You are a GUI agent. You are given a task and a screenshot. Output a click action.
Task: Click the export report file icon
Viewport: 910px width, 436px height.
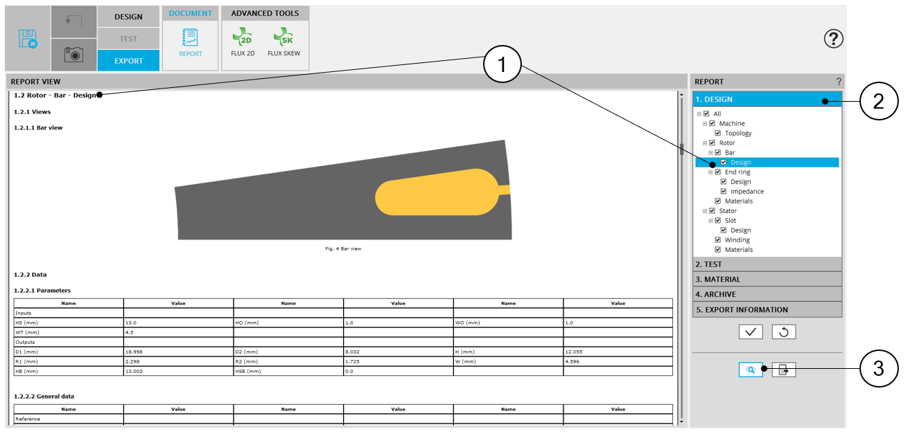(x=784, y=370)
